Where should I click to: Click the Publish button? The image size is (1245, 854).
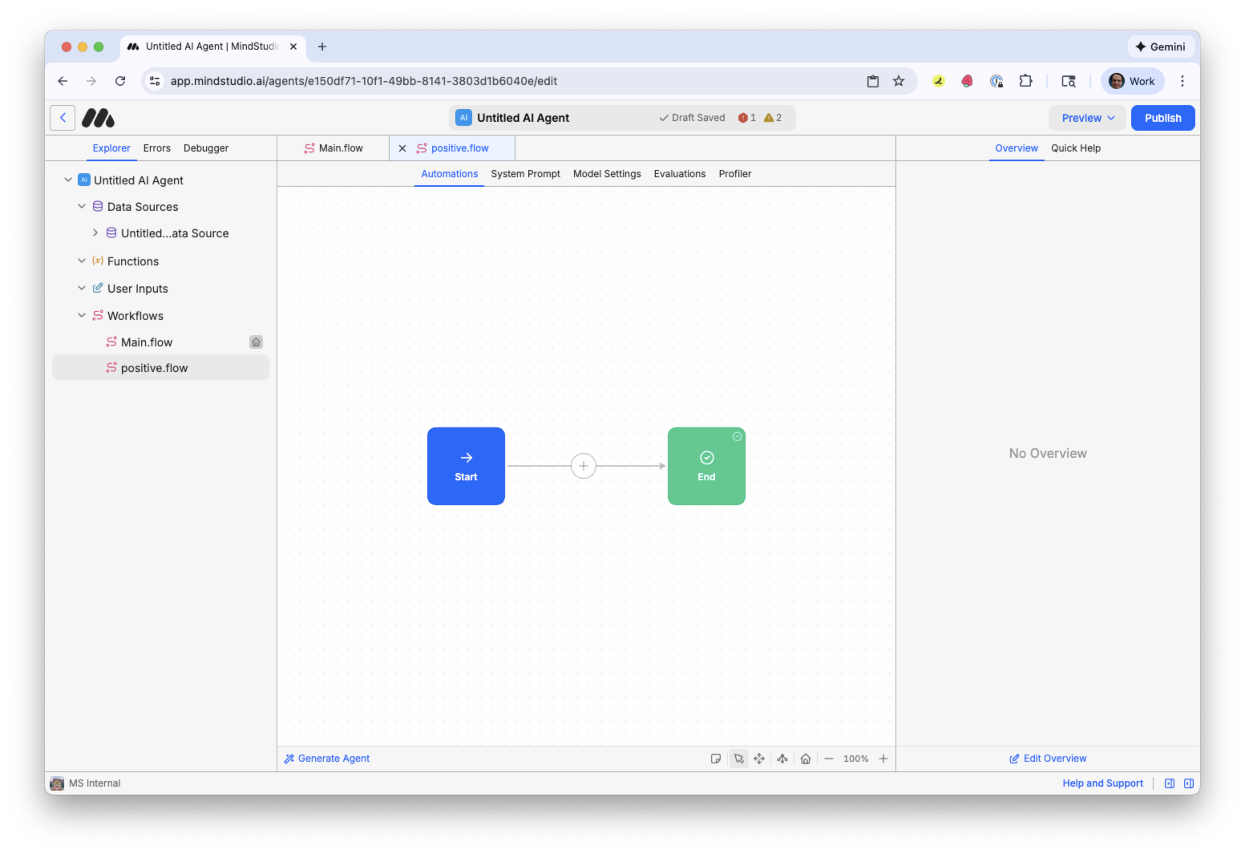[1162, 117]
